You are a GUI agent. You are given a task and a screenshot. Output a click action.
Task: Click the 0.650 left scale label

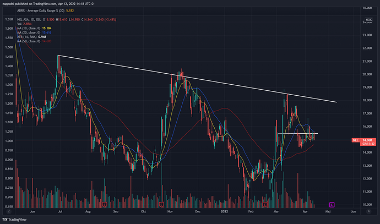point(9,206)
